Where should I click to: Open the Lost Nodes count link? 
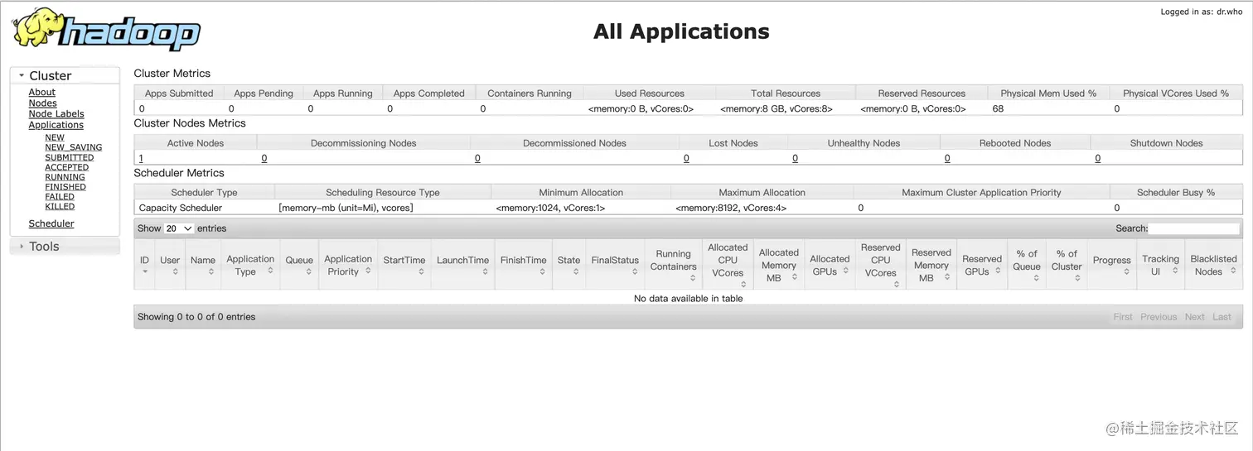click(686, 158)
